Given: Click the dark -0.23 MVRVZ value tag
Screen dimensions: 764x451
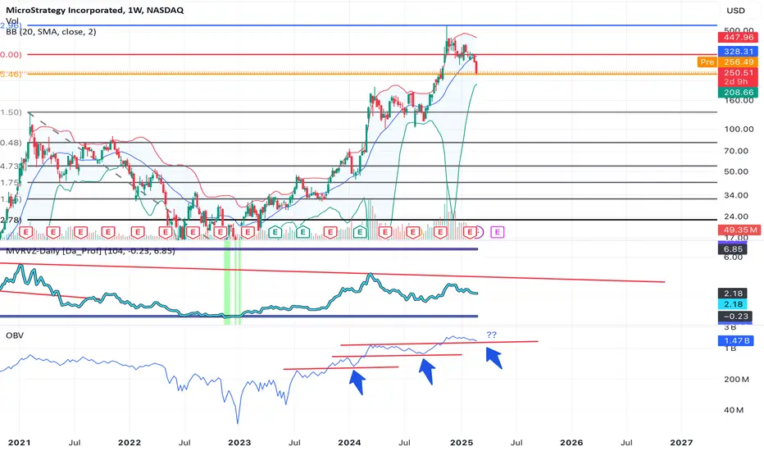Looking at the screenshot, I should (x=735, y=317).
